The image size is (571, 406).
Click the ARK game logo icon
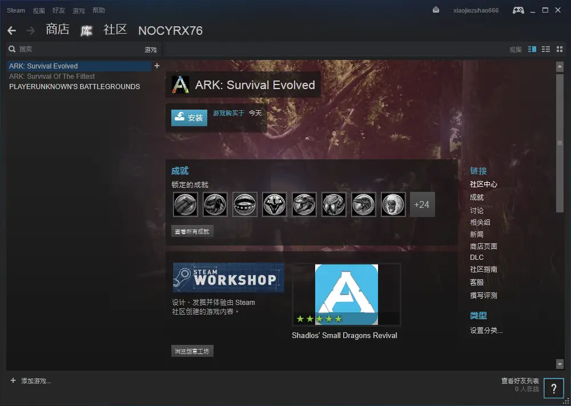[180, 85]
